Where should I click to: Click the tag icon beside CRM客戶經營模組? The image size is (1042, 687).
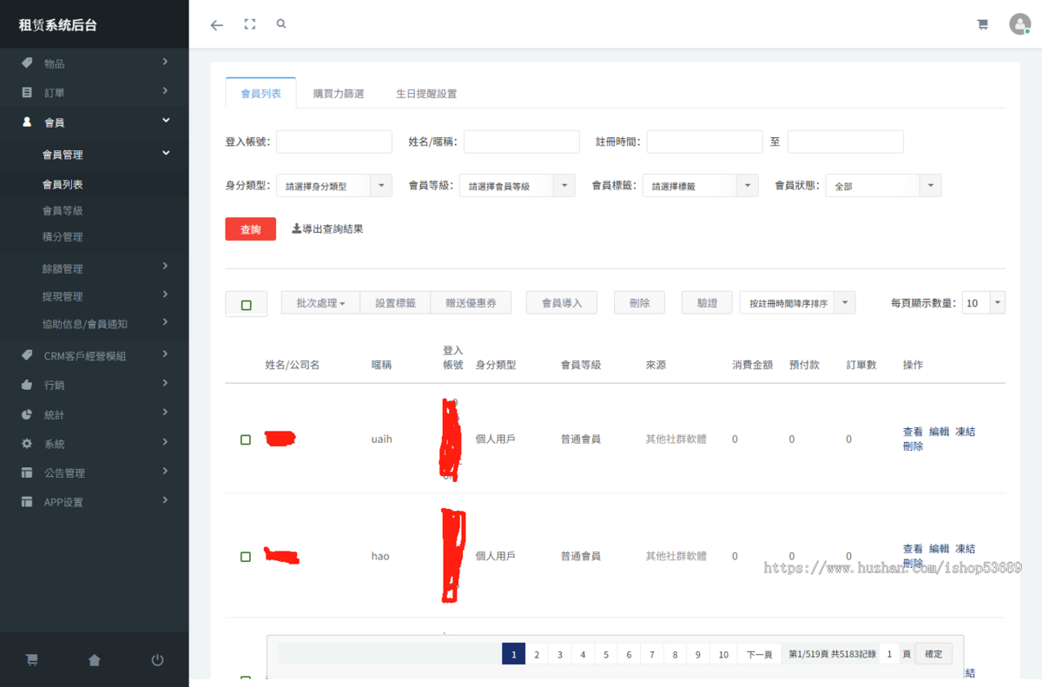click(x=27, y=354)
